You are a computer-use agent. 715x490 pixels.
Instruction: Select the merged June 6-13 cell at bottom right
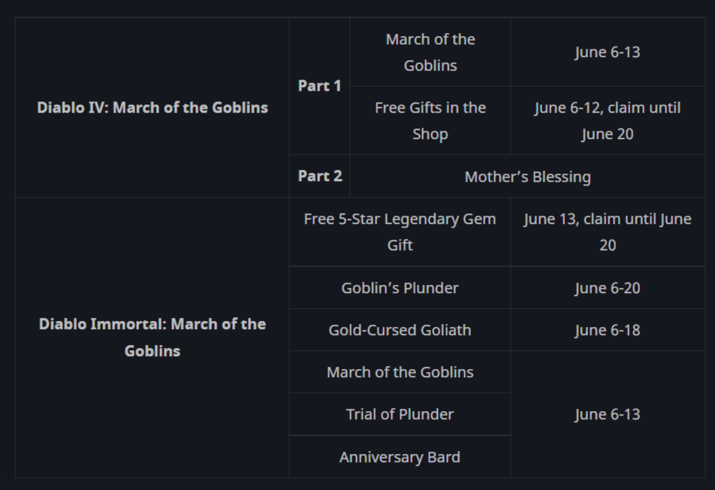click(x=608, y=414)
